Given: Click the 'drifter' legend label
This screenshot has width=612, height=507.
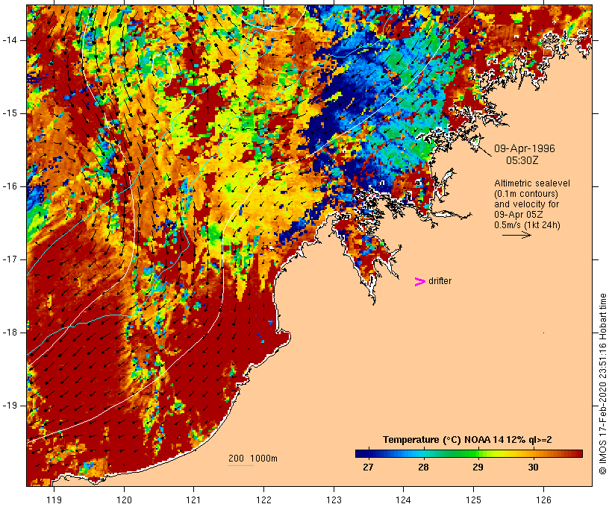Looking at the screenshot, I should click(440, 281).
